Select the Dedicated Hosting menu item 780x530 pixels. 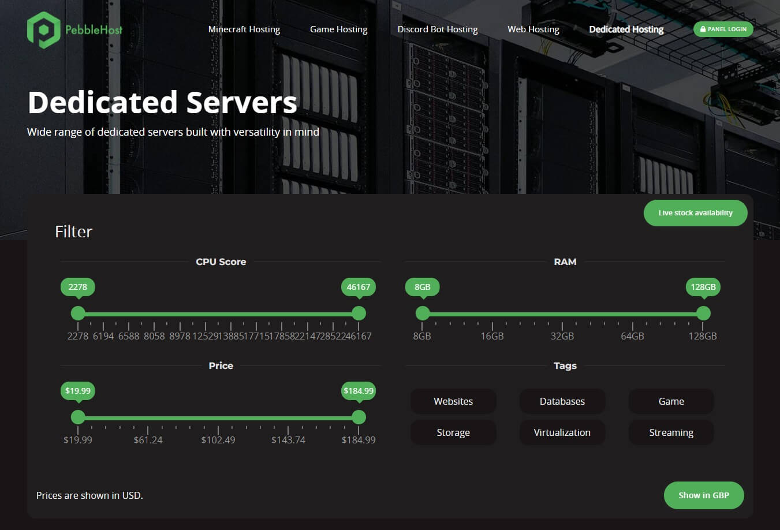coord(626,29)
